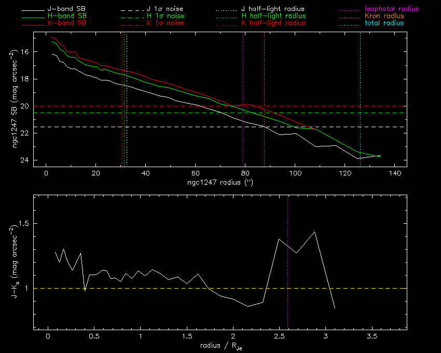Click the 'K-band SB' legend label
This screenshot has width=441, height=353.
pyautogui.click(x=66, y=23)
